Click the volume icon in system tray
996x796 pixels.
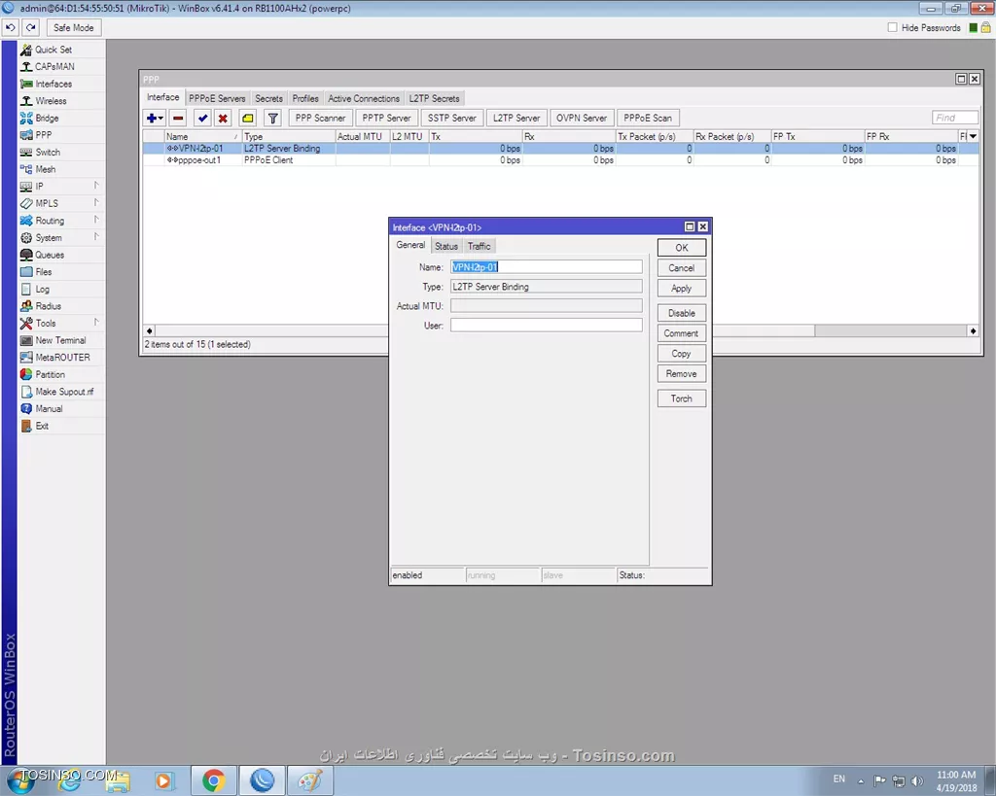click(916, 780)
